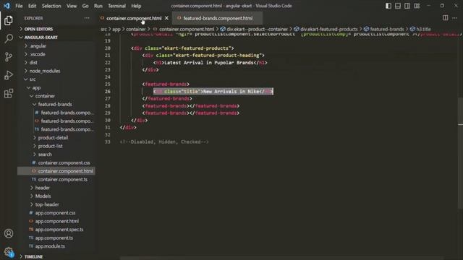Click line 26 New Arrivals in Nike code
This screenshot has width=463, height=260.
213,92
